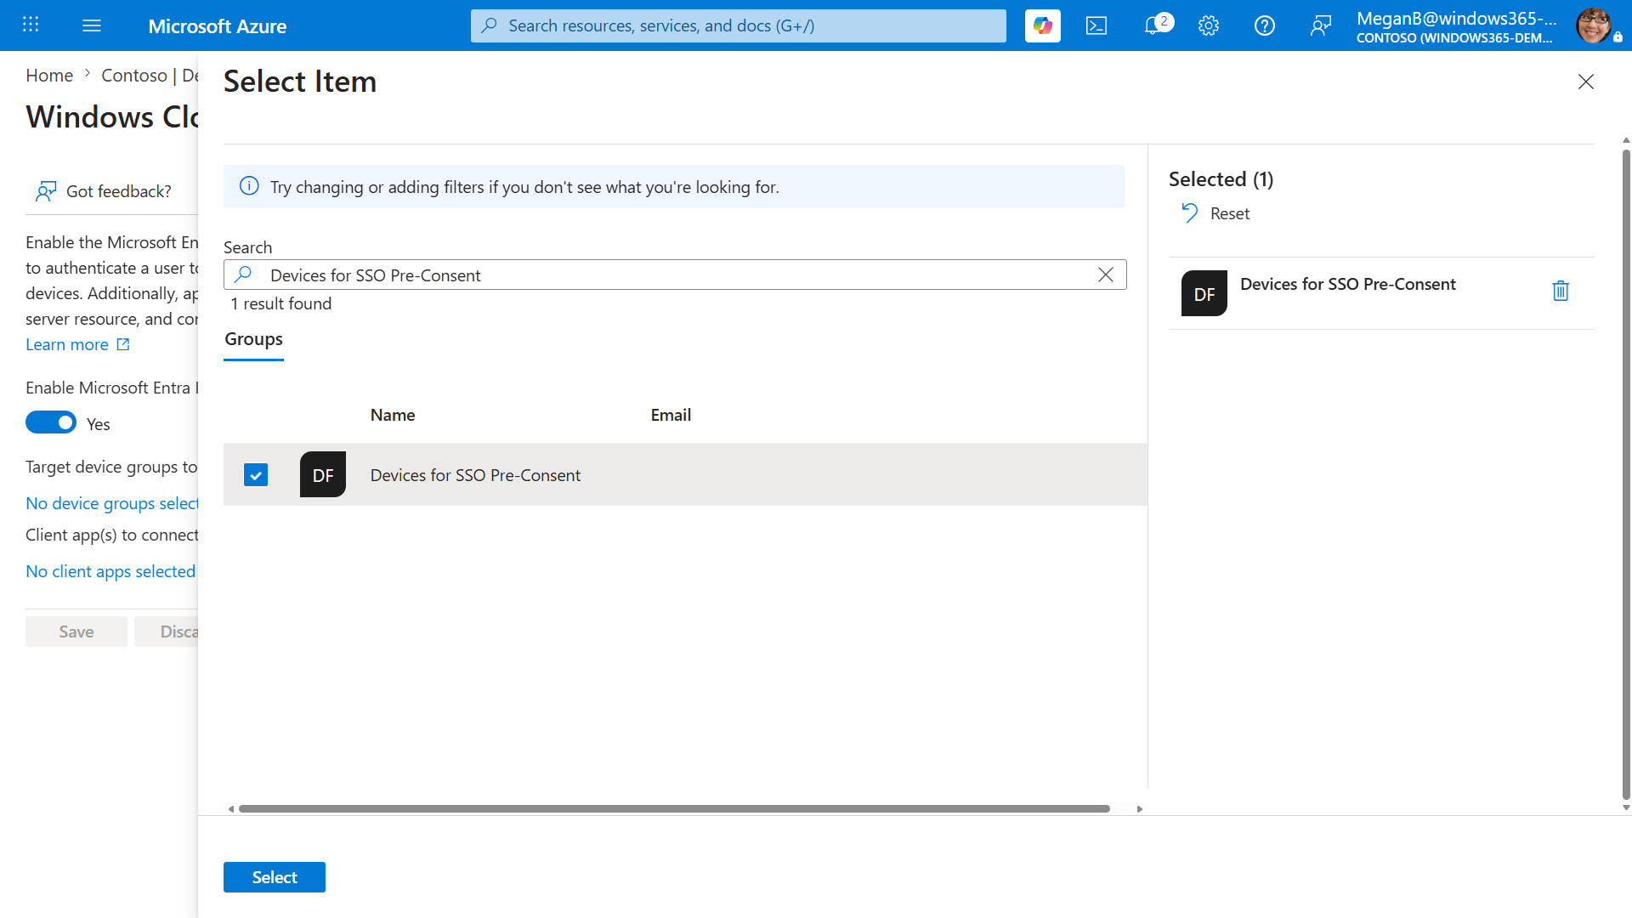Confirm with the Select button
Image resolution: width=1632 pixels, height=918 pixels.
click(x=275, y=877)
